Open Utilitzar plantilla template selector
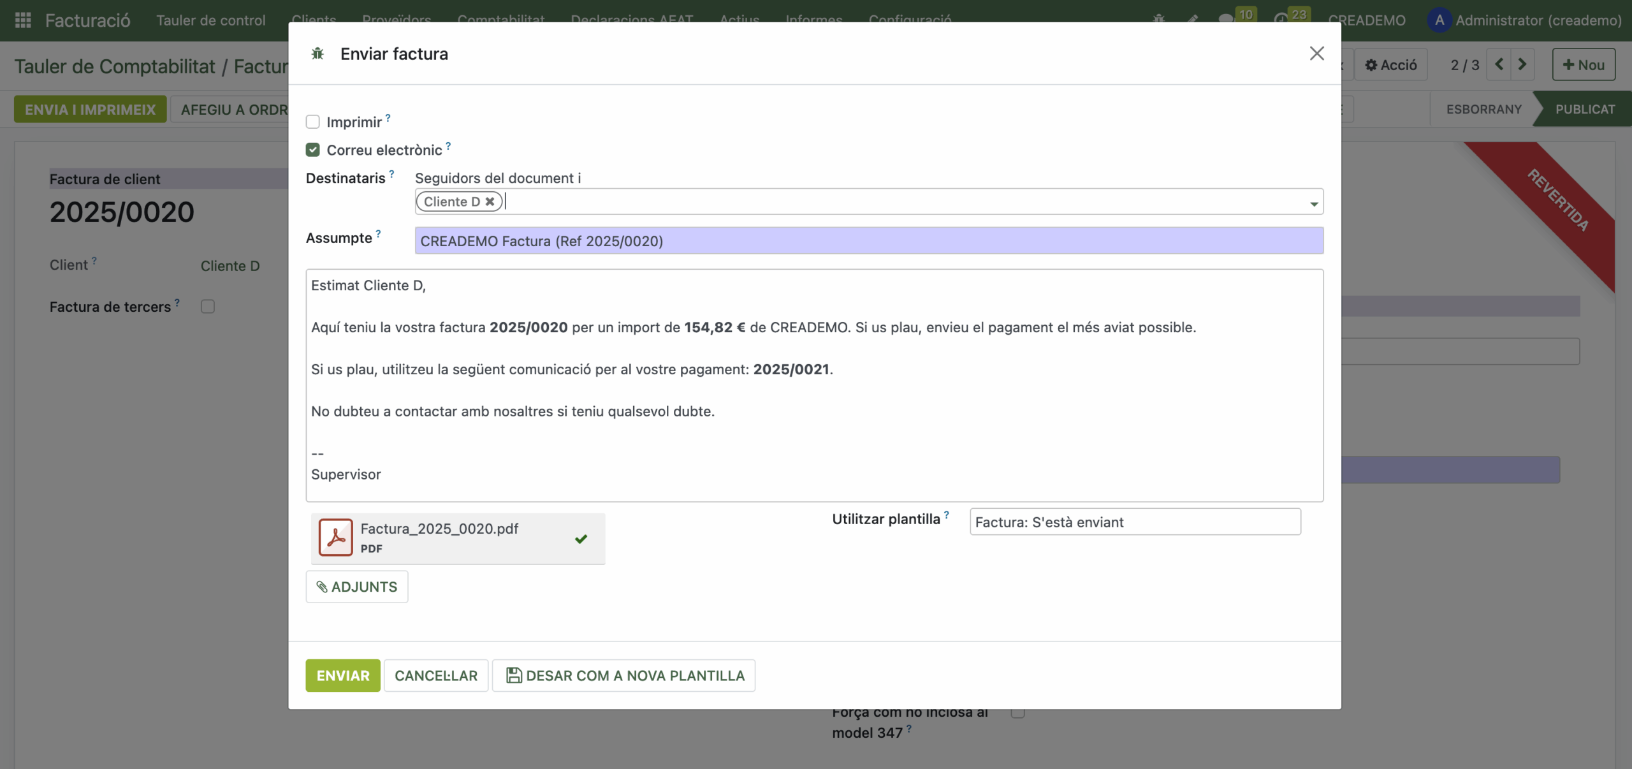 pyautogui.click(x=1135, y=522)
